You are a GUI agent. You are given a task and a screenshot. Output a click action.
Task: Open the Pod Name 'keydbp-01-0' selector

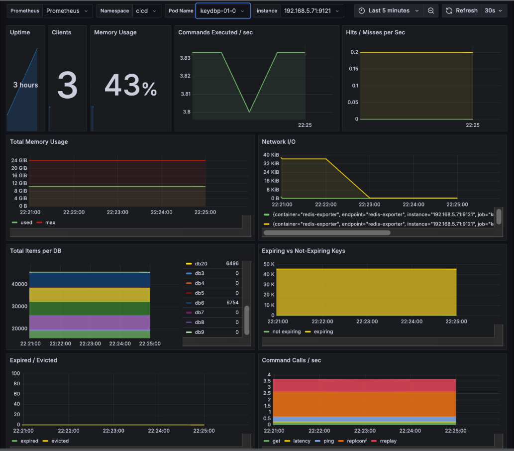(223, 10)
